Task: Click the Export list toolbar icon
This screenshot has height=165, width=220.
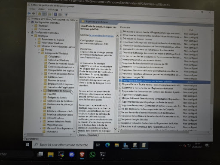Action: pyautogui.click(x=50, y=14)
